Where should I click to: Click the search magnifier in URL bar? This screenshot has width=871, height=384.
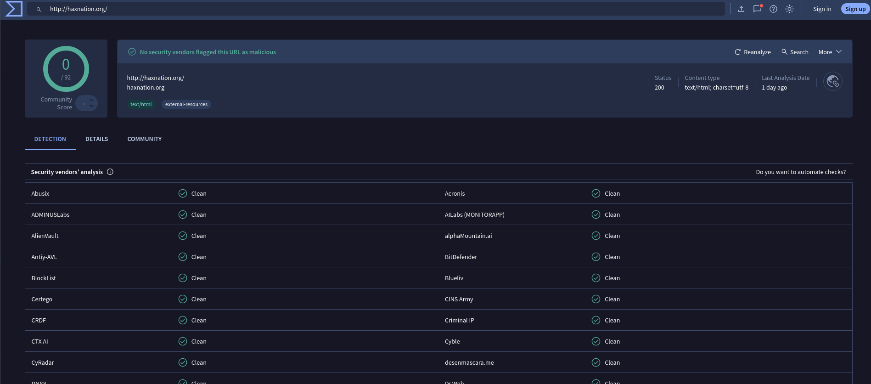tap(39, 9)
